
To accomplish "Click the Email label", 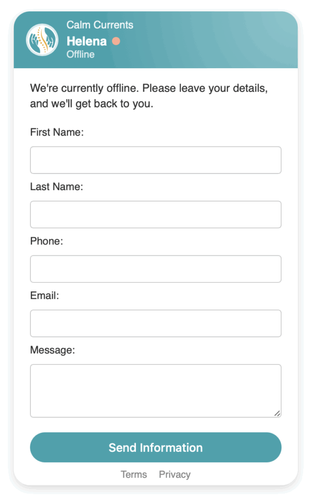I will click(45, 296).
